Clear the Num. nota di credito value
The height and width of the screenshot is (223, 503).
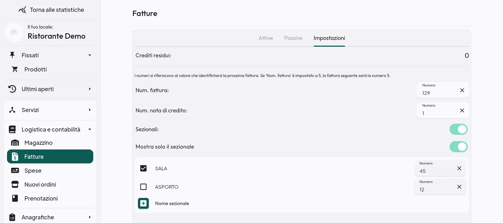(x=462, y=110)
